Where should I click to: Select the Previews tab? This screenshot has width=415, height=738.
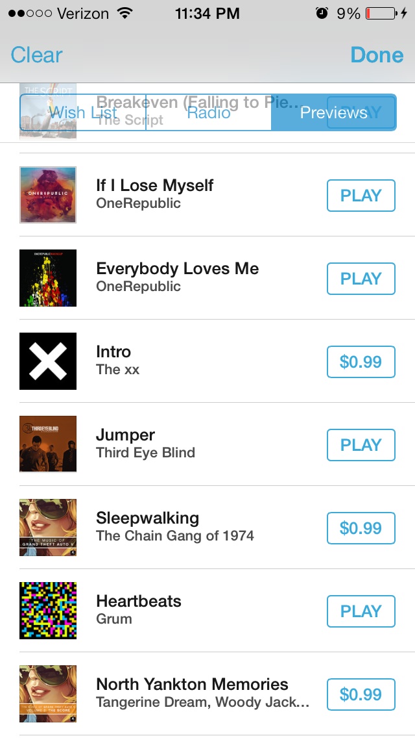[x=333, y=112]
